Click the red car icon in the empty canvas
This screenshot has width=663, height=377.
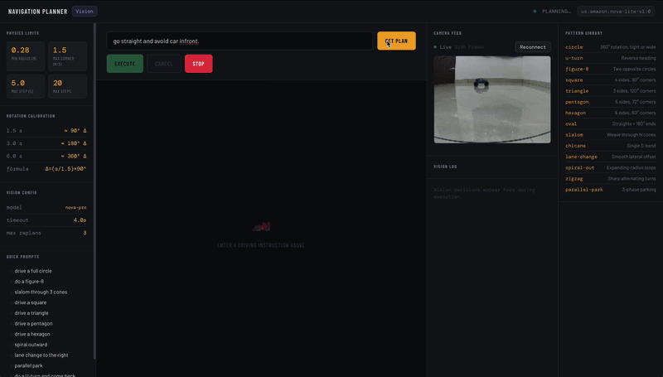pos(261,227)
